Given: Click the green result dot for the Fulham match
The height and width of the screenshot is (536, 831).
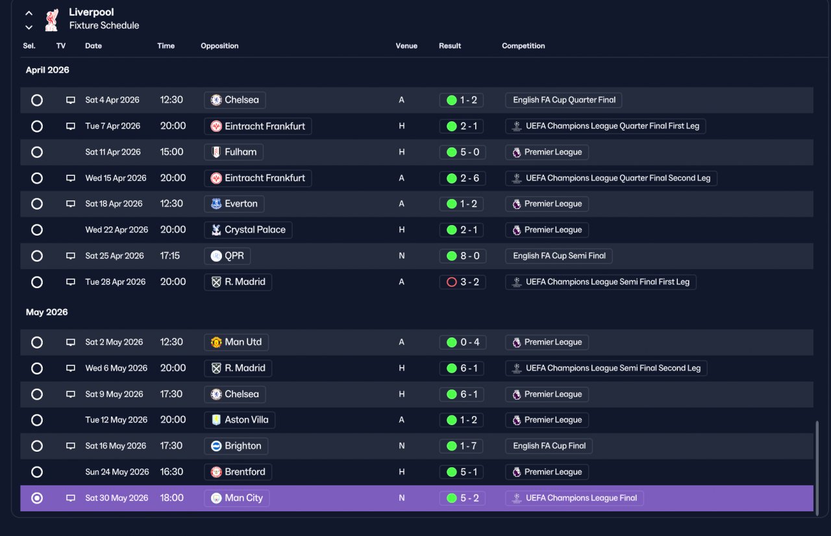Looking at the screenshot, I should [451, 152].
